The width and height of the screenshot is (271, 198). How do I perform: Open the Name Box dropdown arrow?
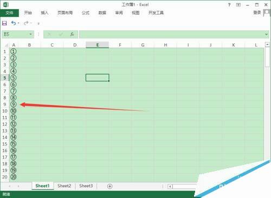30,34
